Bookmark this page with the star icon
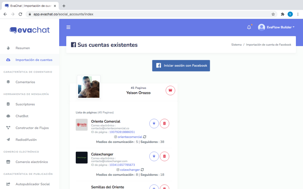The width and height of the screenshot is (303, 189). coord(273,14)
